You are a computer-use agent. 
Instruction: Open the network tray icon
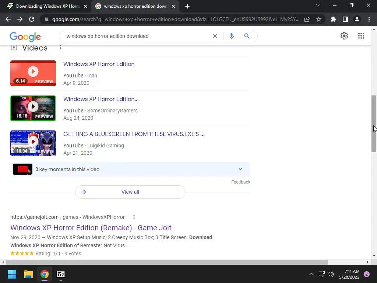point(321,274)
